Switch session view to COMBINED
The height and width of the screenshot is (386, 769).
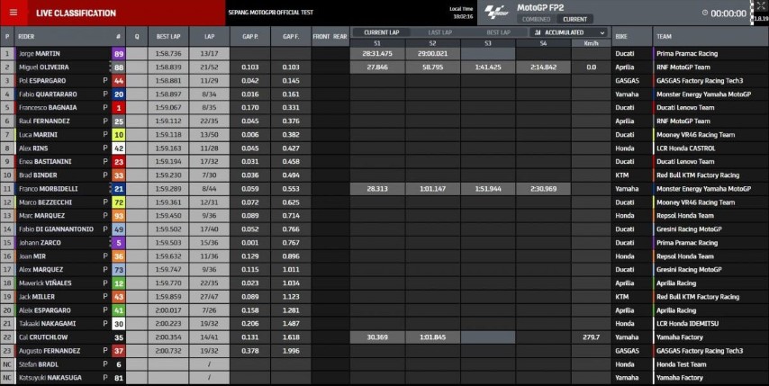(x=536, y=19)
